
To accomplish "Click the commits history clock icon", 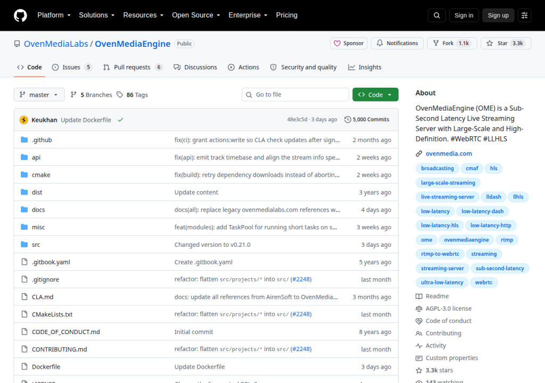I will pos(348,120).
